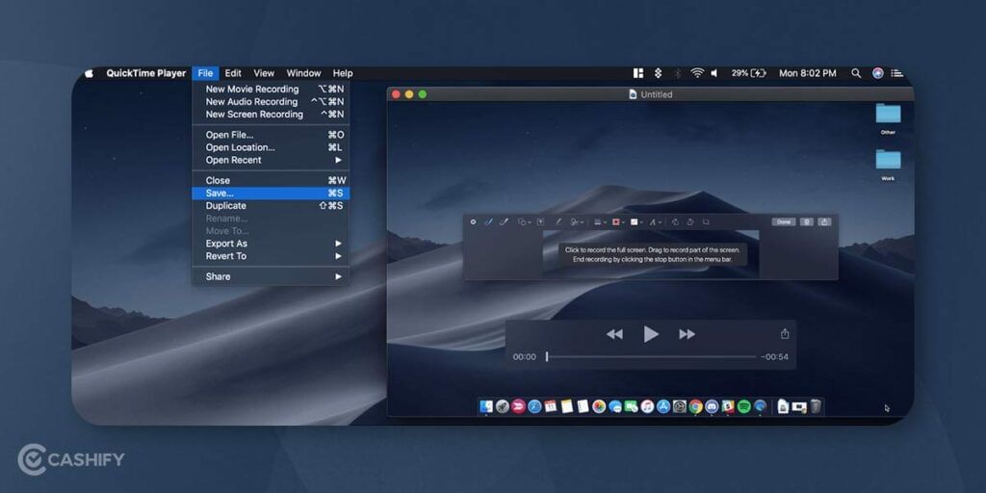986x493 pixels.
Task: Click the fast-forward button in the player
Action: tap(687, 334)
